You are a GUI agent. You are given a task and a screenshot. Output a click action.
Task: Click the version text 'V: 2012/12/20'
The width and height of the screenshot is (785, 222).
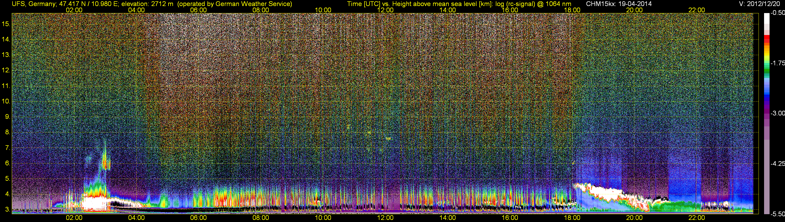[759, 4]
